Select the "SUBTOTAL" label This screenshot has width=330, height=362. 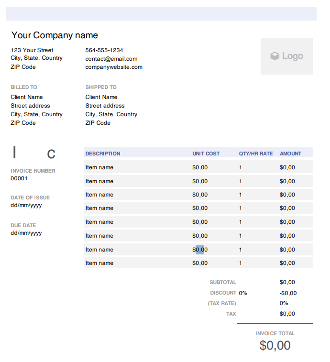223,282
